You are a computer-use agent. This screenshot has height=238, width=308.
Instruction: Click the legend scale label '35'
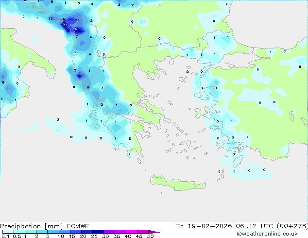pos(117,236)
